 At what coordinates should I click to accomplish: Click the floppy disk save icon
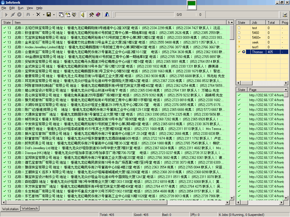pos(49,15)
